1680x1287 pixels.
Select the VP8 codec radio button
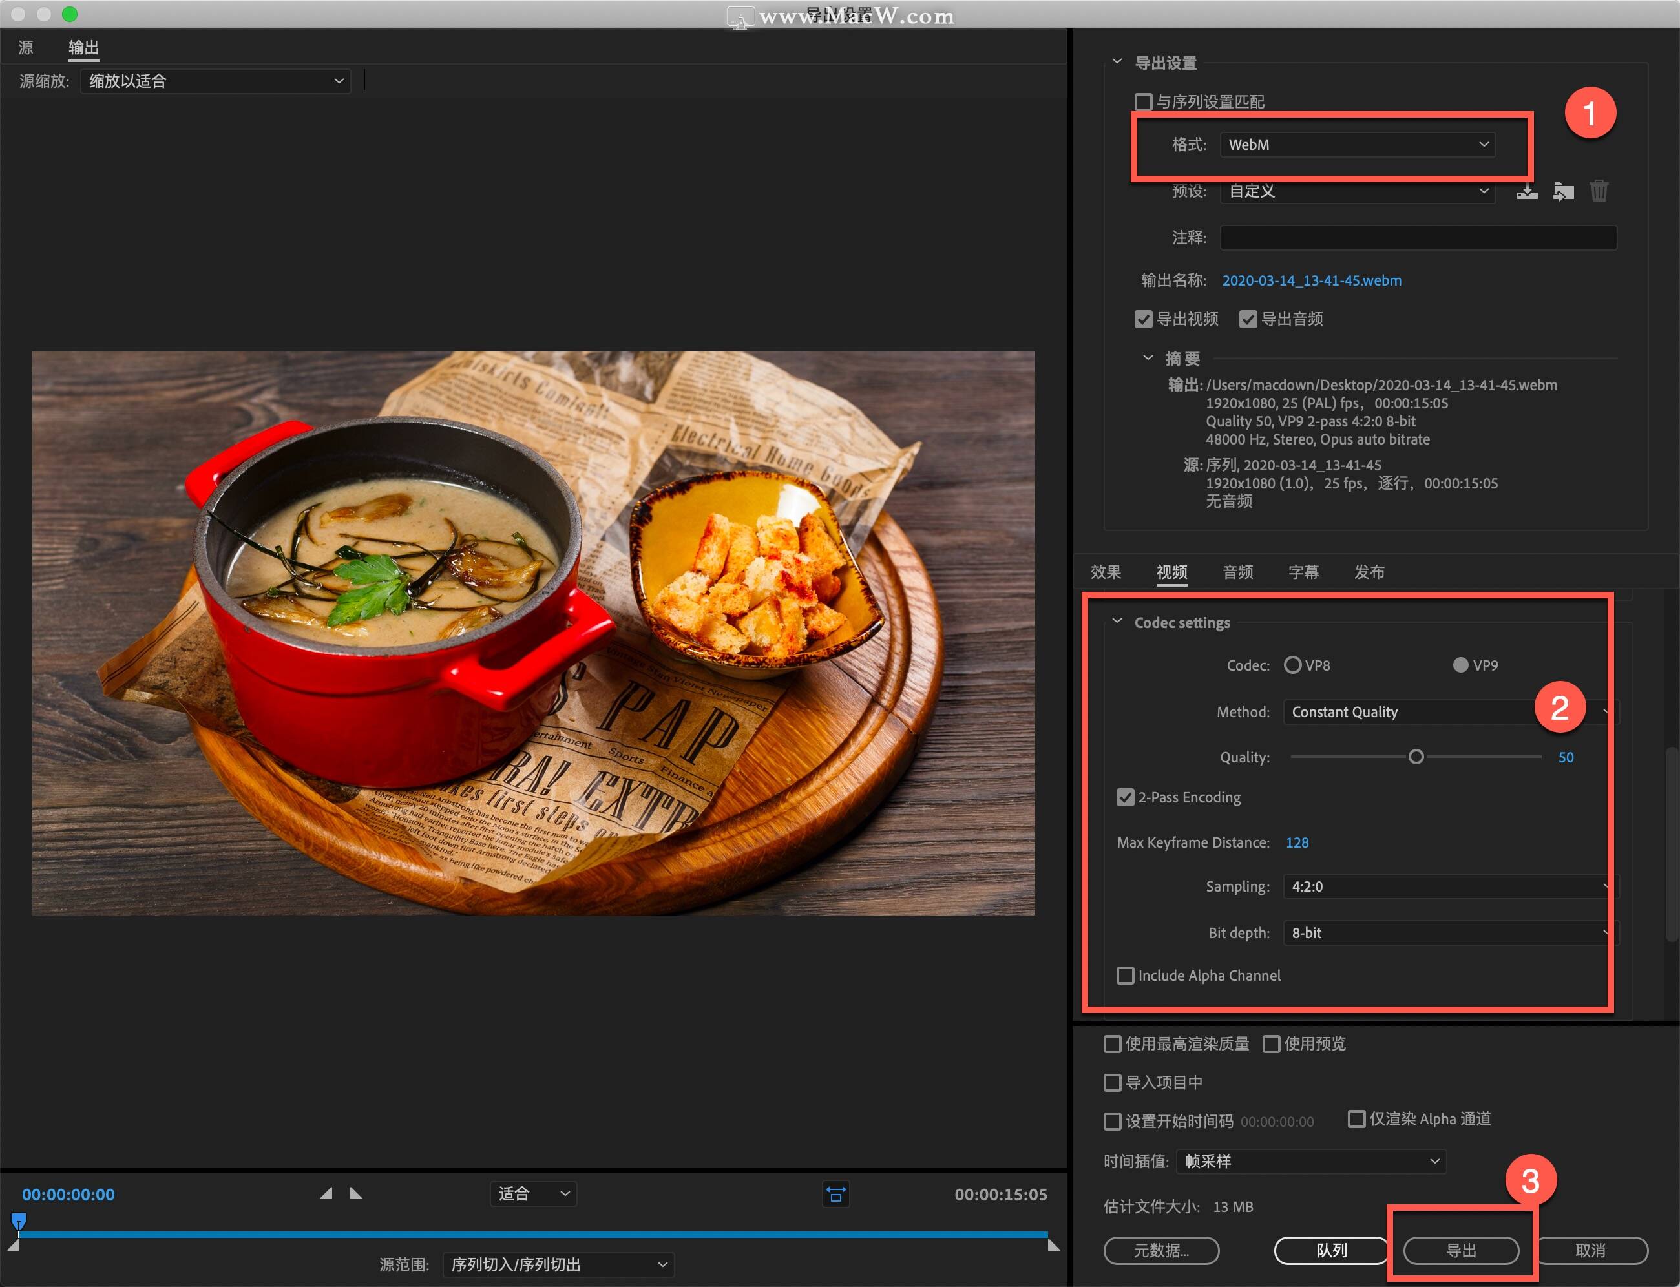click(1293, 665)
